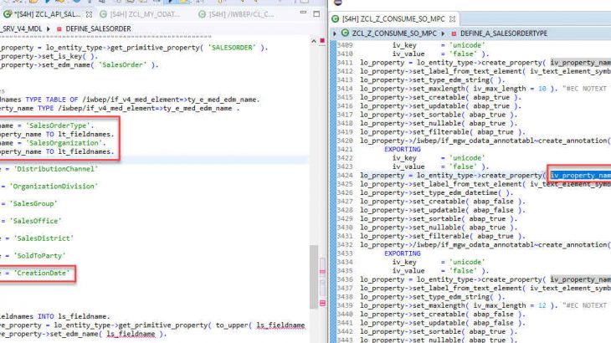Click set_creatable( abap_false ) on line 3427

pyautogui.click(x=468, y=202)
